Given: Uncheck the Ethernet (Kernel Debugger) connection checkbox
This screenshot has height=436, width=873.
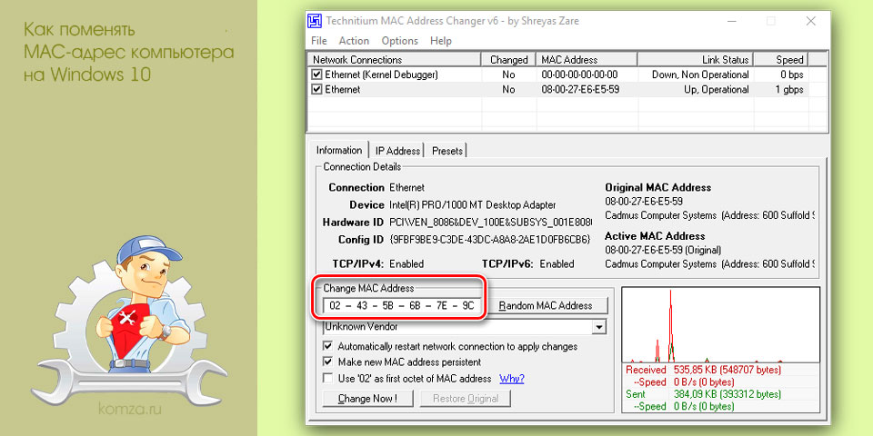Looking at the screenshot, I should [316, 74].
